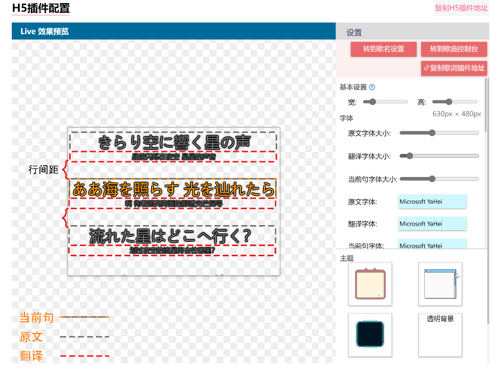Viewport: 499px width, 377px height.
Task: Choose the blue window-style theme
Action: tap(440, 284)
